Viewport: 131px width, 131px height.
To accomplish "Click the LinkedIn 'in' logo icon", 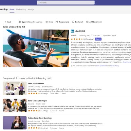I will (x=72, y=31).
